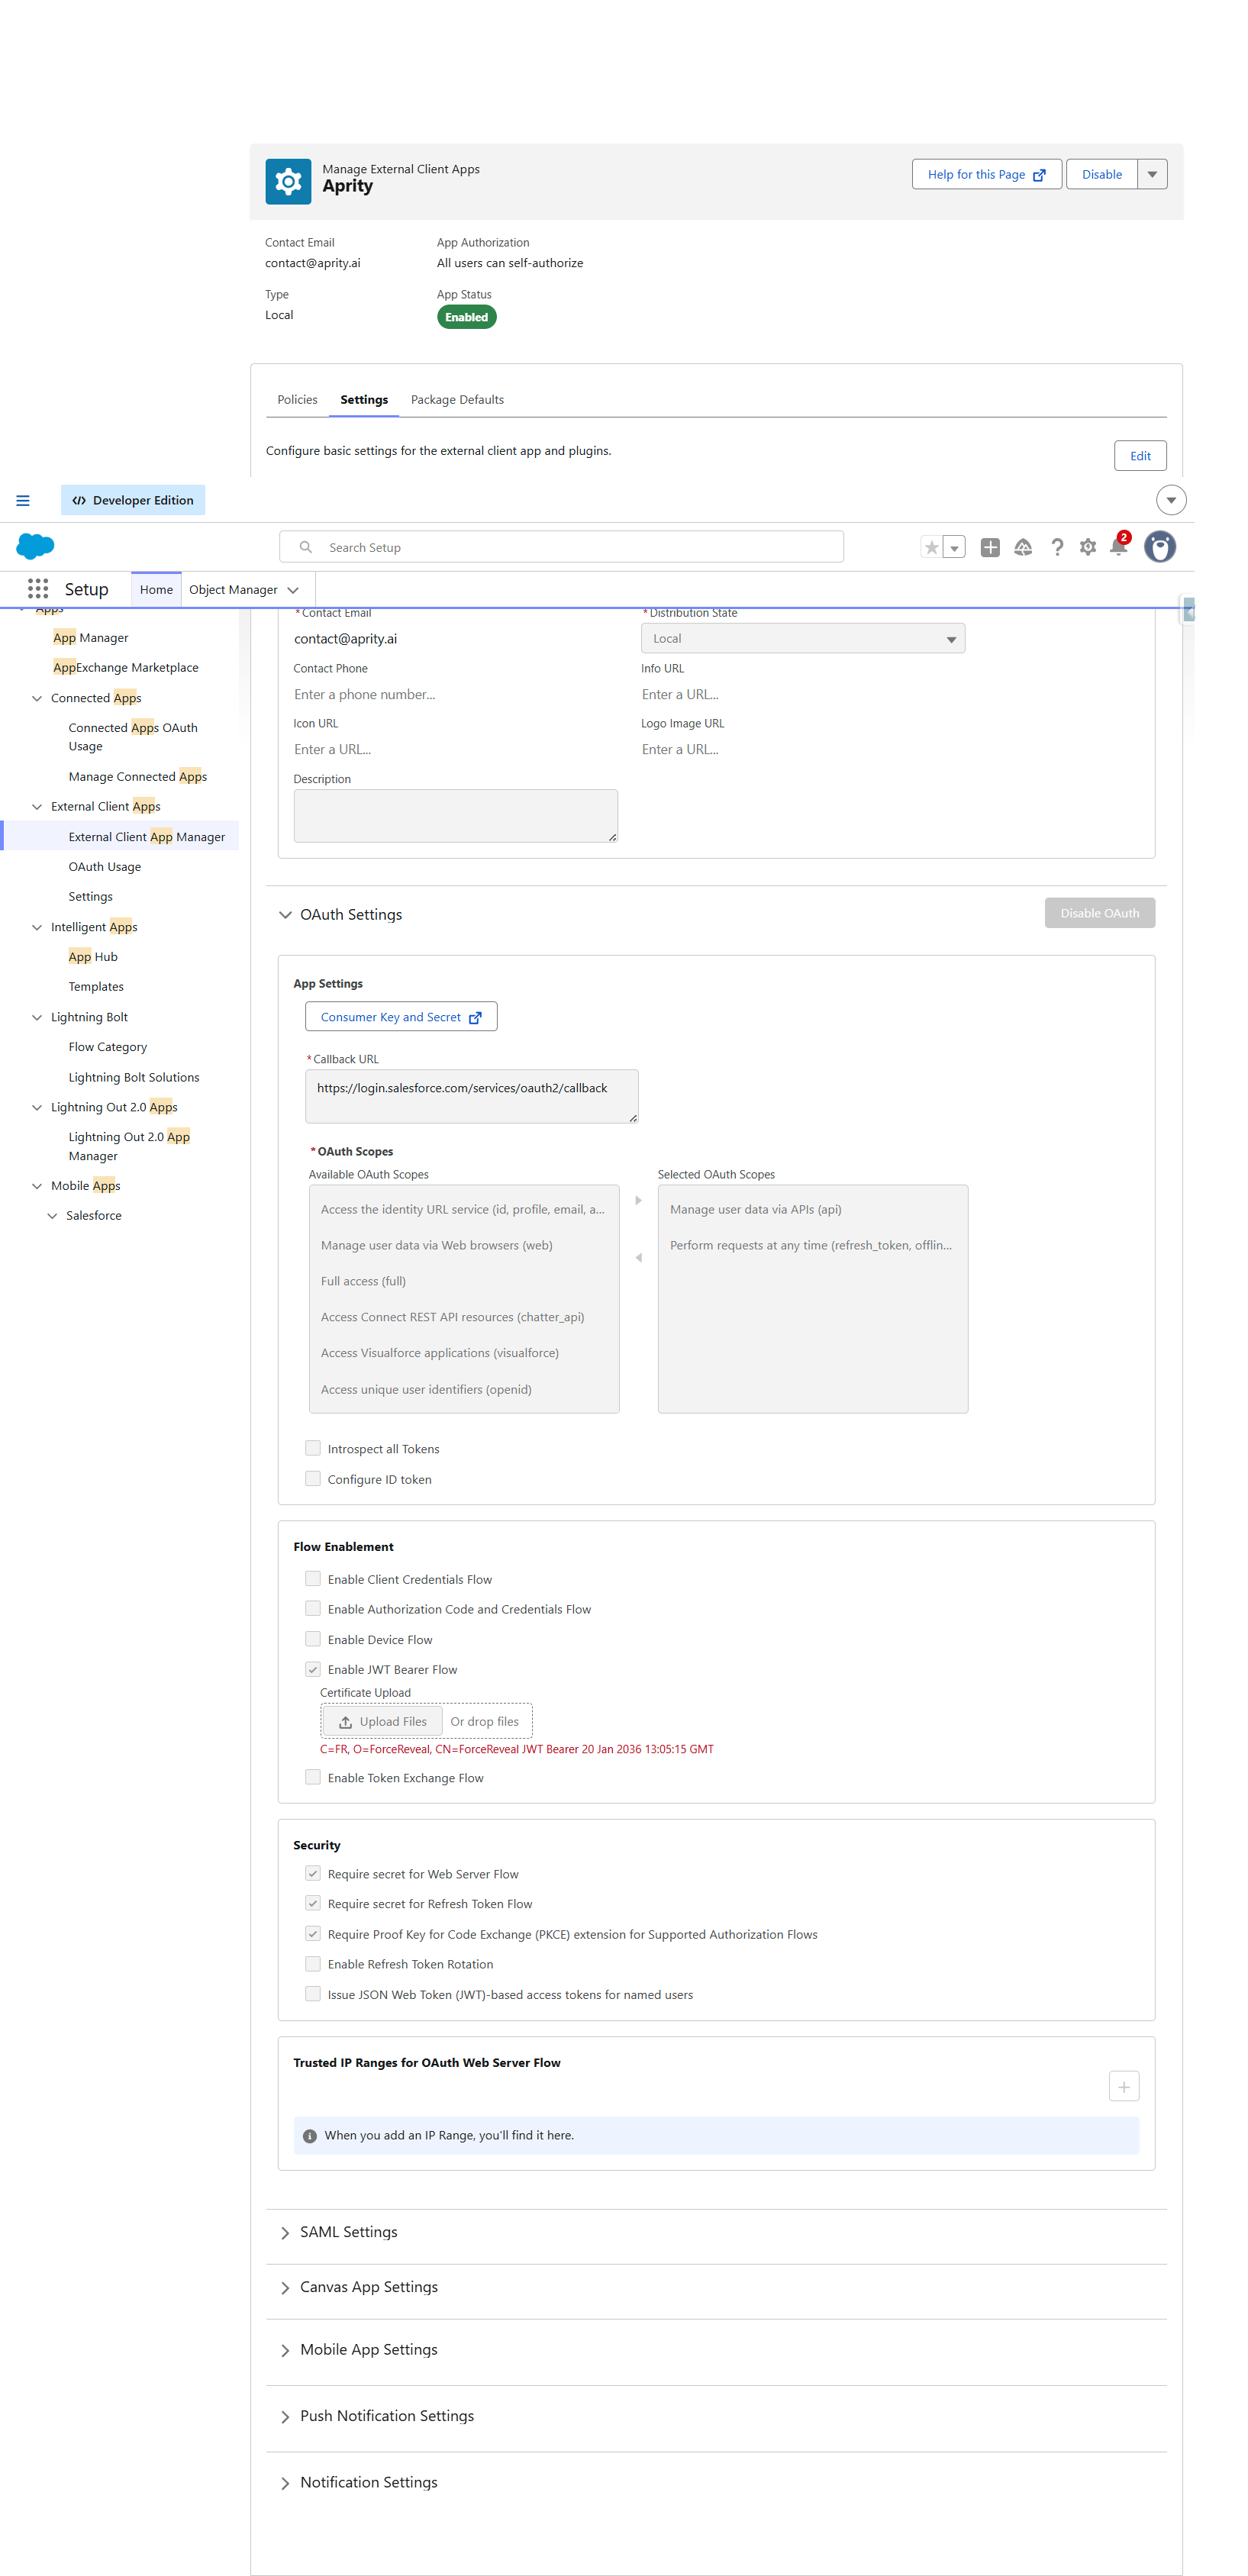Image resolution: width=1248 pixels, height=2576 pixels.
Task: Check Introspect all Tokens
Action: (x=313, y=1448)
